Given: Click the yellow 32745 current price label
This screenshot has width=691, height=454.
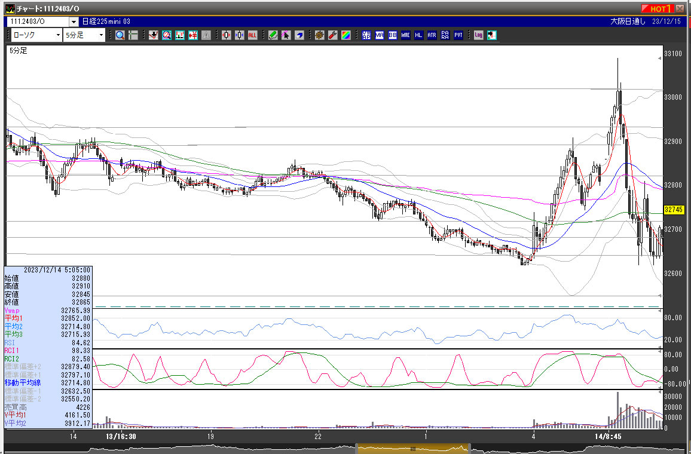Looking at the screenshot, I should click(674, 210).
